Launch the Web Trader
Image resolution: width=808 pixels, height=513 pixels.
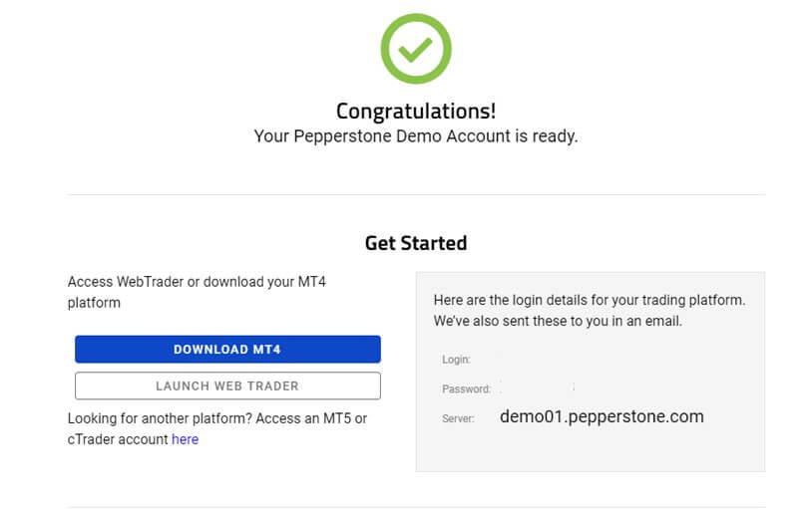(227, 385)
